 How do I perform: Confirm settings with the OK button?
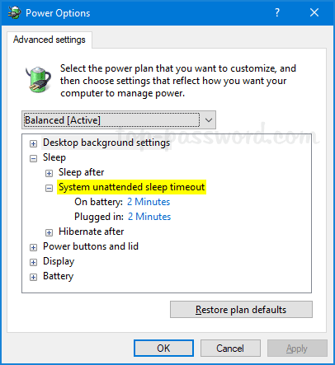click(x=163, y=349)
